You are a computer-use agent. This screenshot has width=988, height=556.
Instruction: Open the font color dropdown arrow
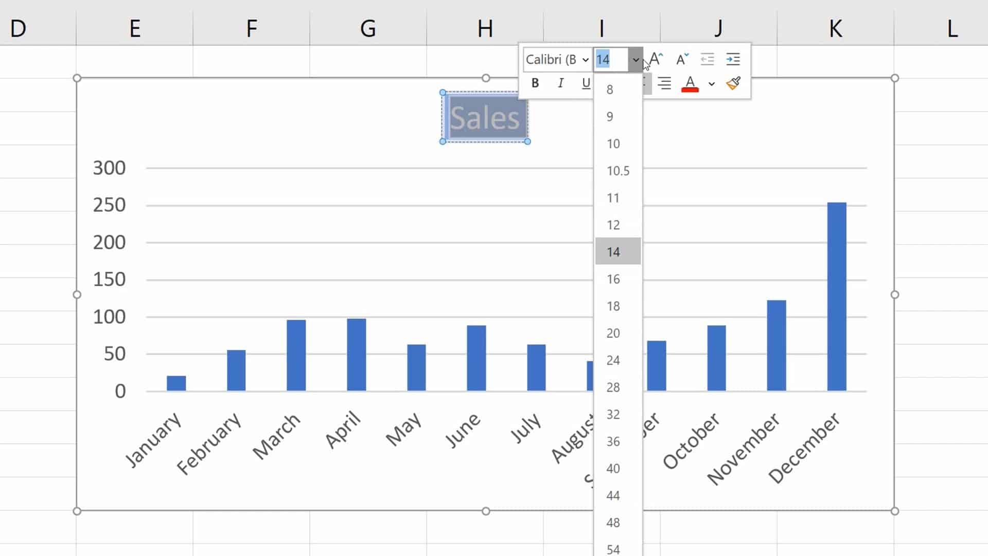click(712, 83)
